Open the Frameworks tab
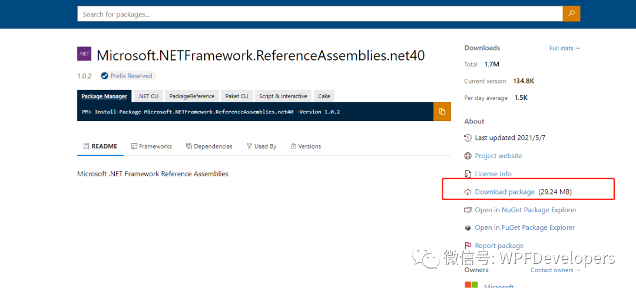Screen dimensions: 636x288 (151, 146)
